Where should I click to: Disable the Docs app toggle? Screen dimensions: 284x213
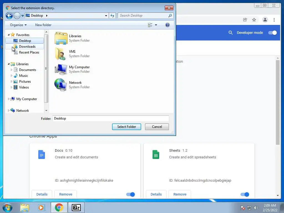tap(130, 194)
